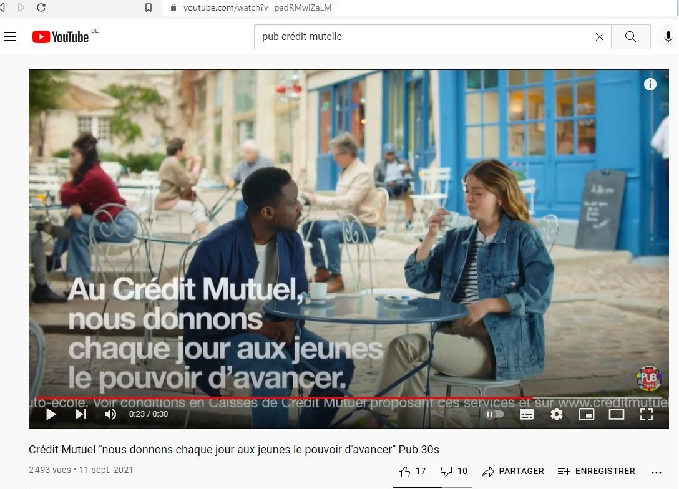Play the paused video

coord(51,414)
